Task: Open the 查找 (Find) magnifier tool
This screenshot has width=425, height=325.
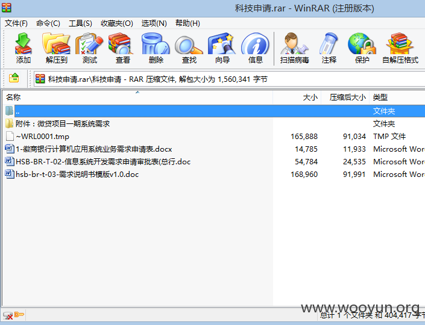Action: 189,44
